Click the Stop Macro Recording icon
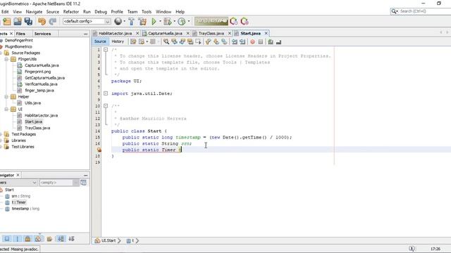The height and width of the screenshot is (253, 451). (261, 42)
